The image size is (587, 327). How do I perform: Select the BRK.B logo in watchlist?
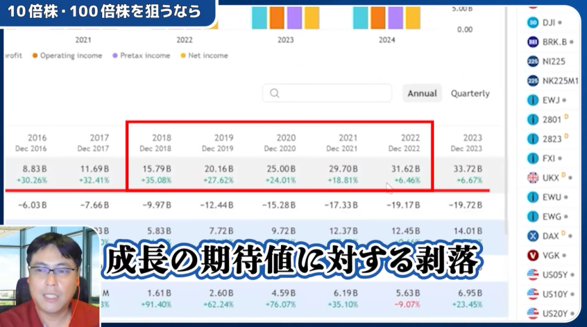click(532, 42)
